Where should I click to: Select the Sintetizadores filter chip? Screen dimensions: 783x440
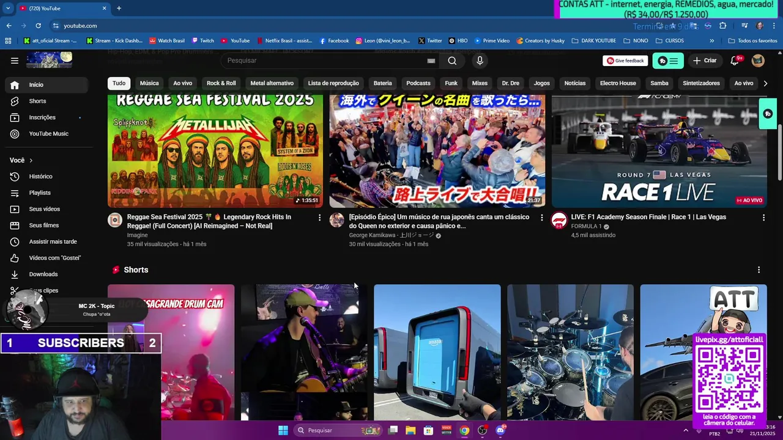701,83
